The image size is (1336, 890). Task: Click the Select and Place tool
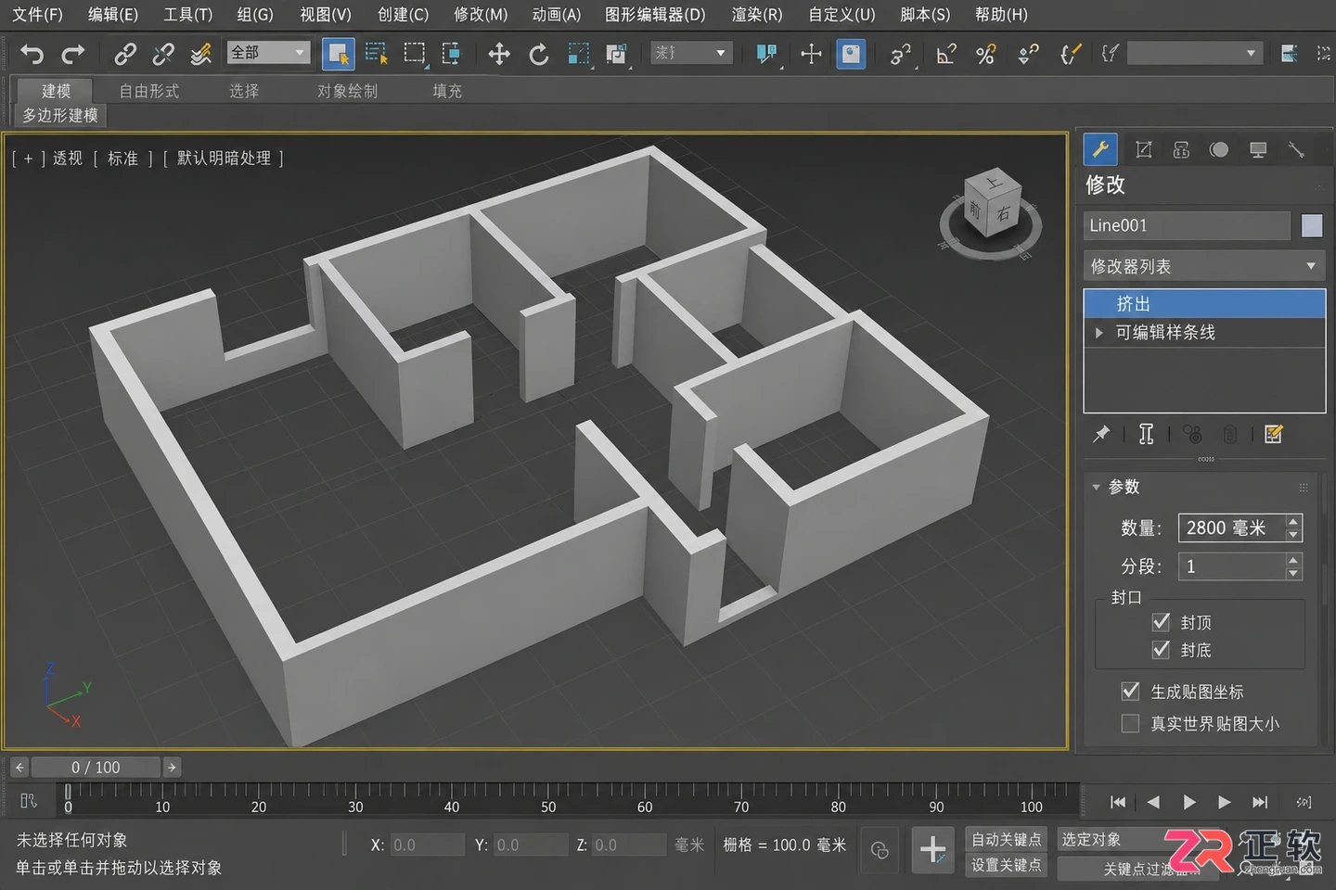click(x=616, y=54)
